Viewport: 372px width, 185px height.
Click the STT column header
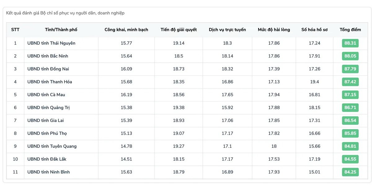click(15, 30)
